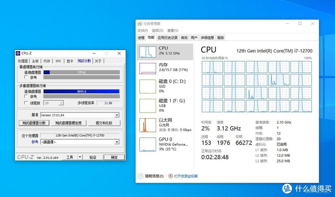Screen dimensions: 335x197
Task: Click the CPU-Z title bar app icon
Action: pyautogui.click(x=18, y=53)
